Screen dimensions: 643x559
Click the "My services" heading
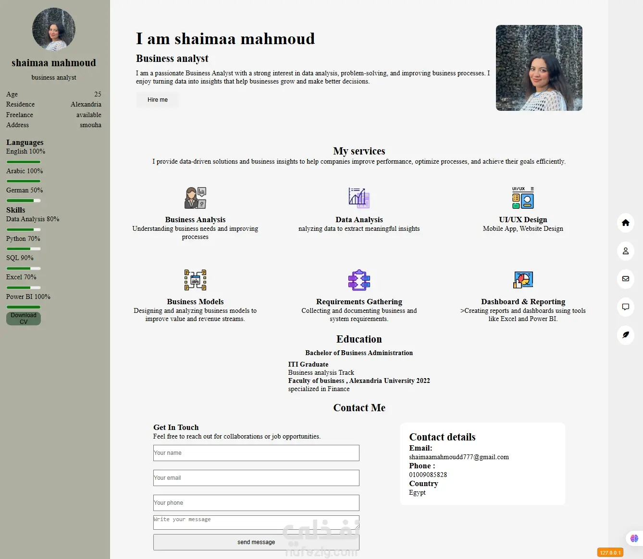[359, 151]
